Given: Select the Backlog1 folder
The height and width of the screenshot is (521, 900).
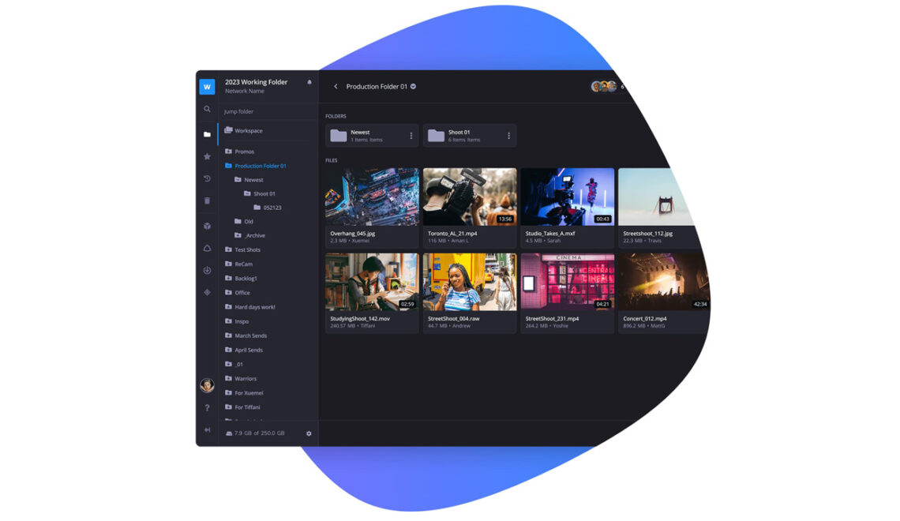Looking at the screenshot, I should pos(241,279).
